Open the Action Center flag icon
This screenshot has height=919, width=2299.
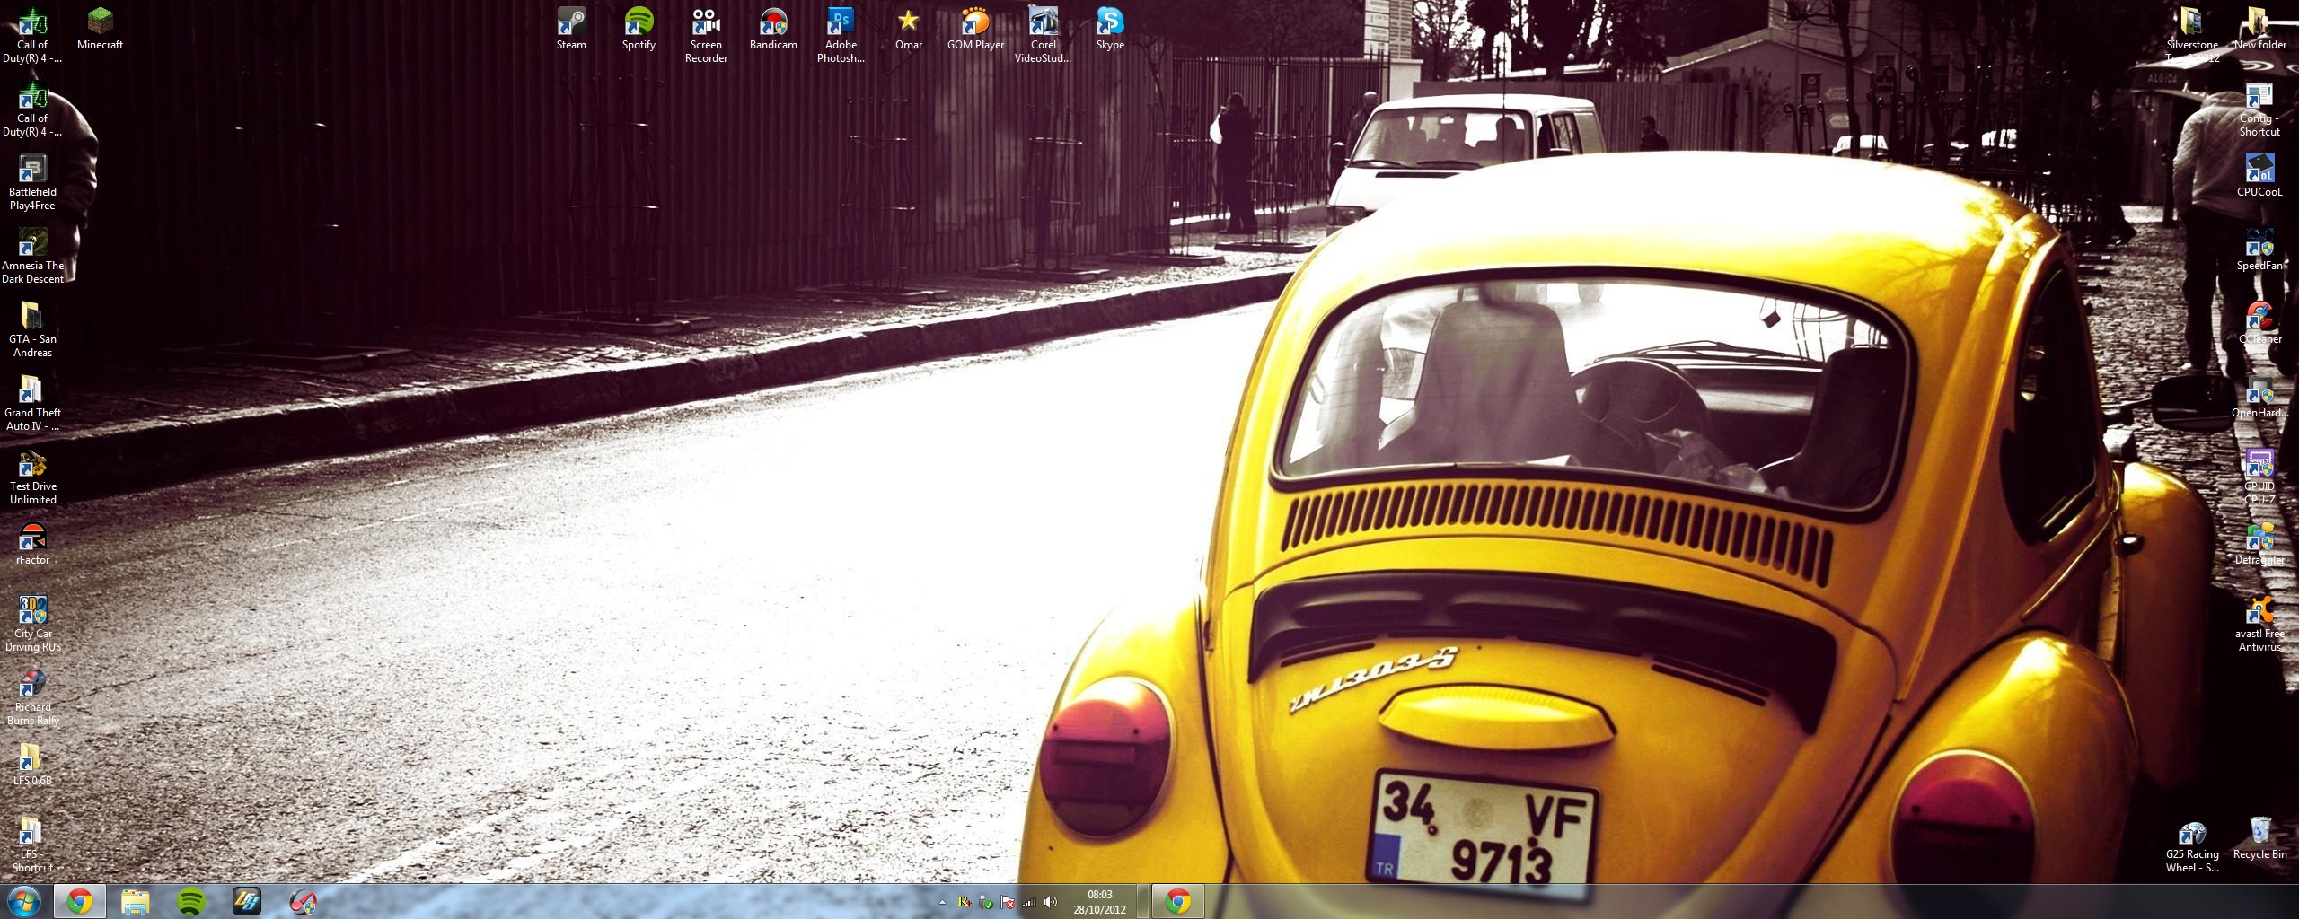(1008, 902)
